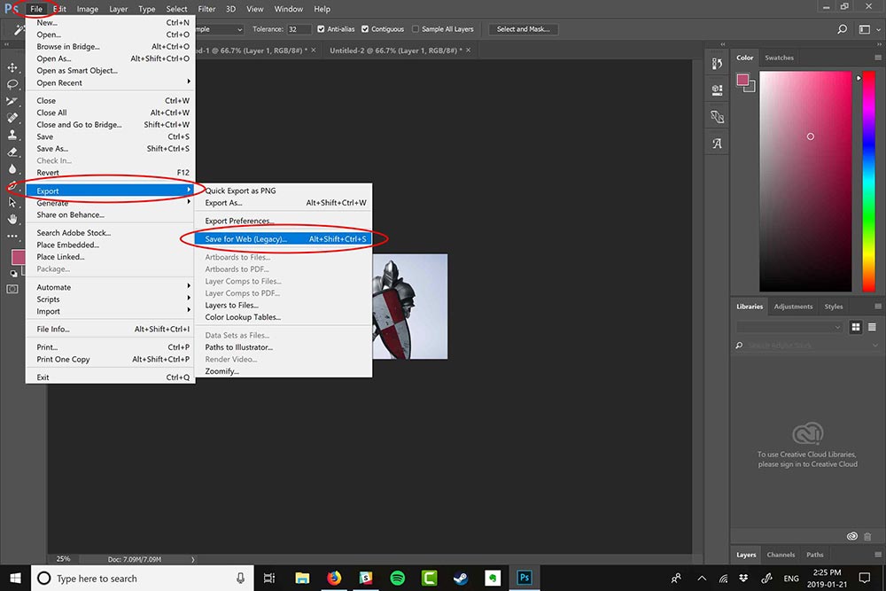Click the Search Adobe Stock field

pos(805,346)
